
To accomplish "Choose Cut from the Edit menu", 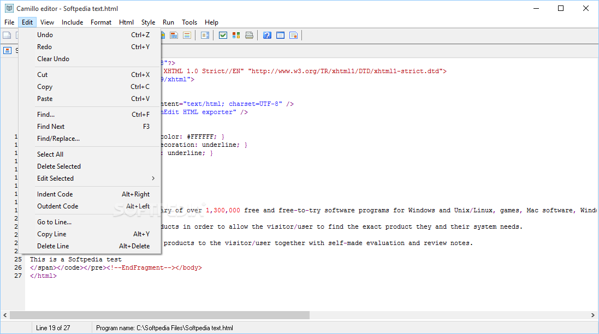I will [90, 75].
